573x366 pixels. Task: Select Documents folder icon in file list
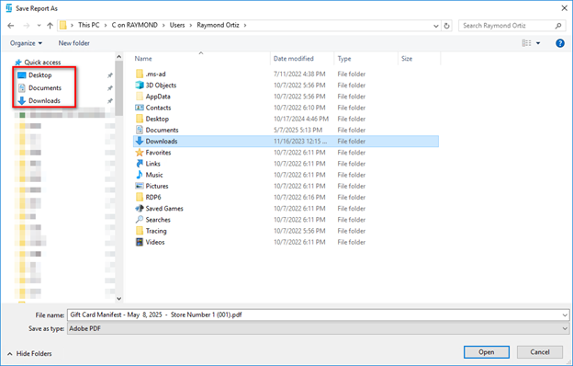tap(140, 130)
